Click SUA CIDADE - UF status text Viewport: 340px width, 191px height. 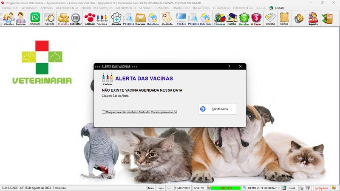tap(34, 188)
